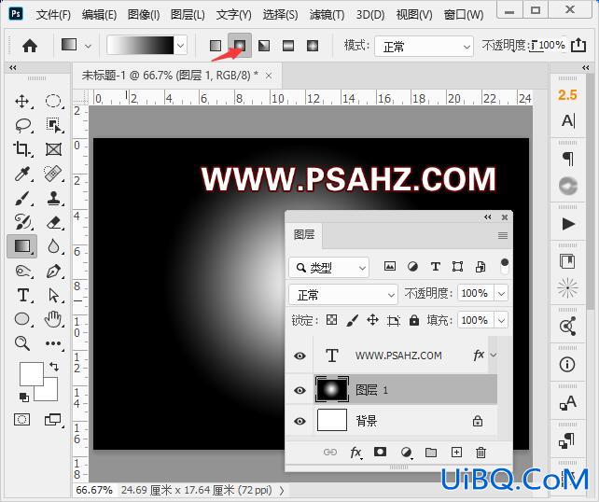Screen dimensions: 599x502
Task: Toggle Quick Mask mode
Action: tap(21, 420)
